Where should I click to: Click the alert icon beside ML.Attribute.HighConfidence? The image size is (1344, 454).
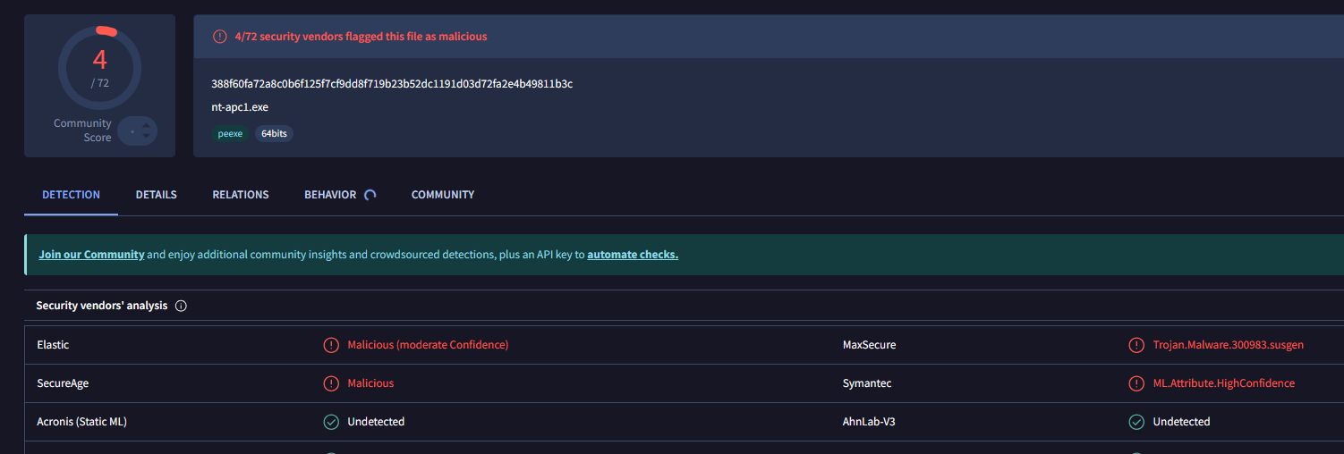click(x=1136, y=383)
